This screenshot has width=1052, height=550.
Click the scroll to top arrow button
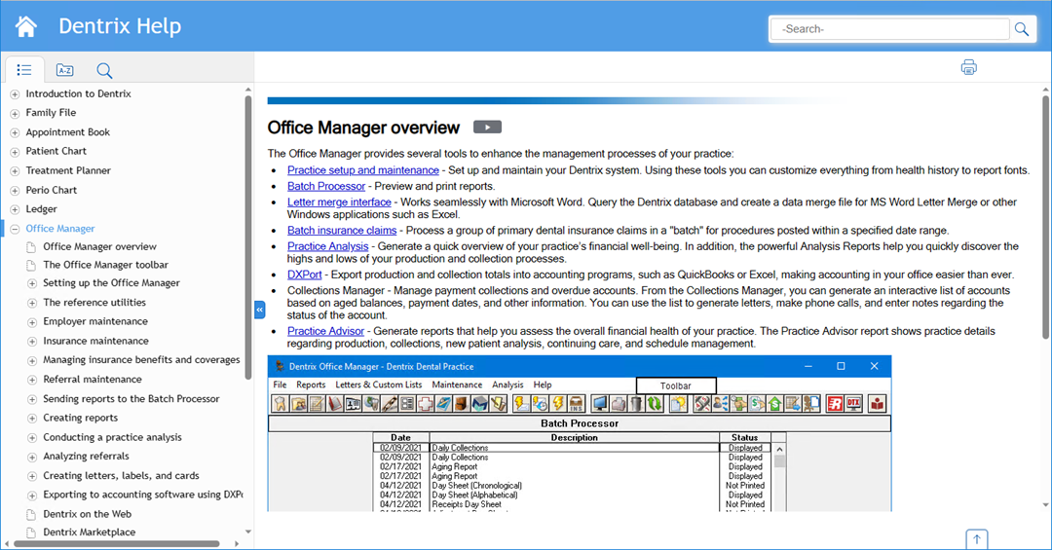pos(977,538)
